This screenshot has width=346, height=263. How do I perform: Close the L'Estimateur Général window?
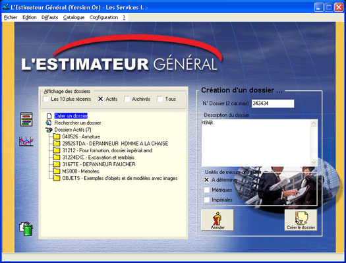point(339,7)
